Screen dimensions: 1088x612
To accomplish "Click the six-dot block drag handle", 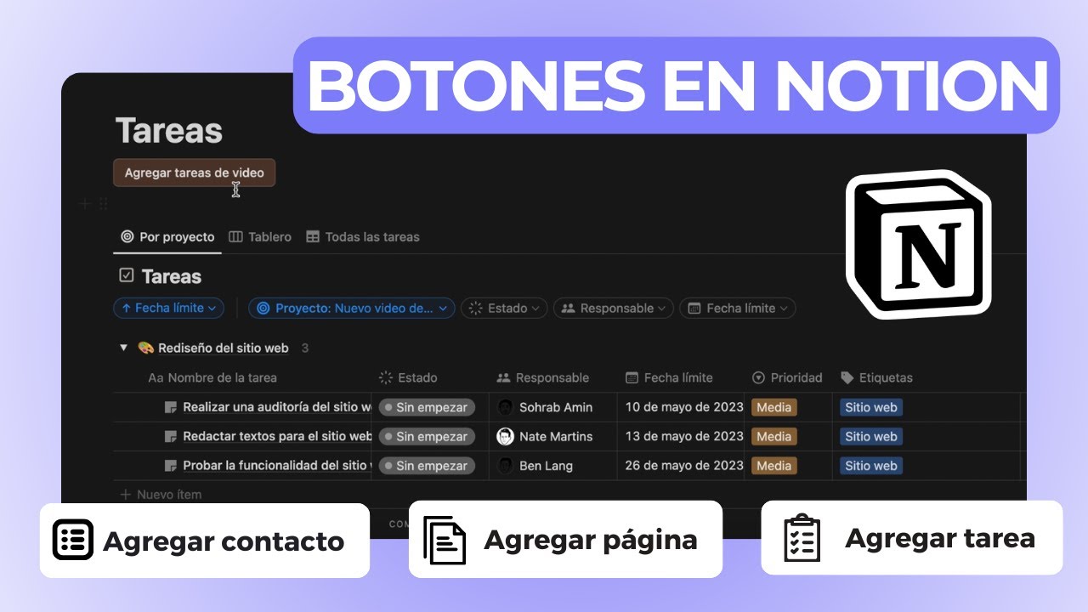I will coord(104,203).
